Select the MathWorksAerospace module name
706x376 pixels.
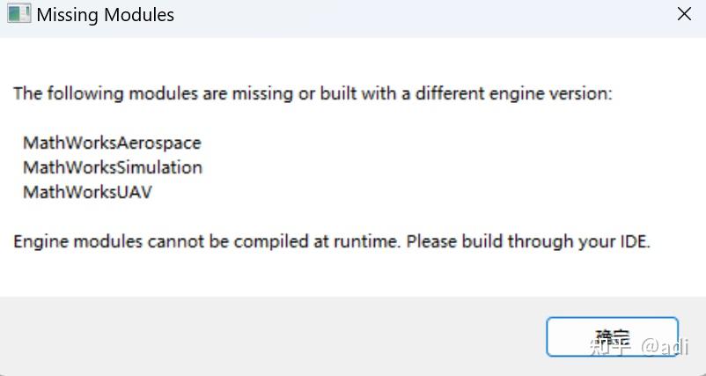click(x=112, y=143)
